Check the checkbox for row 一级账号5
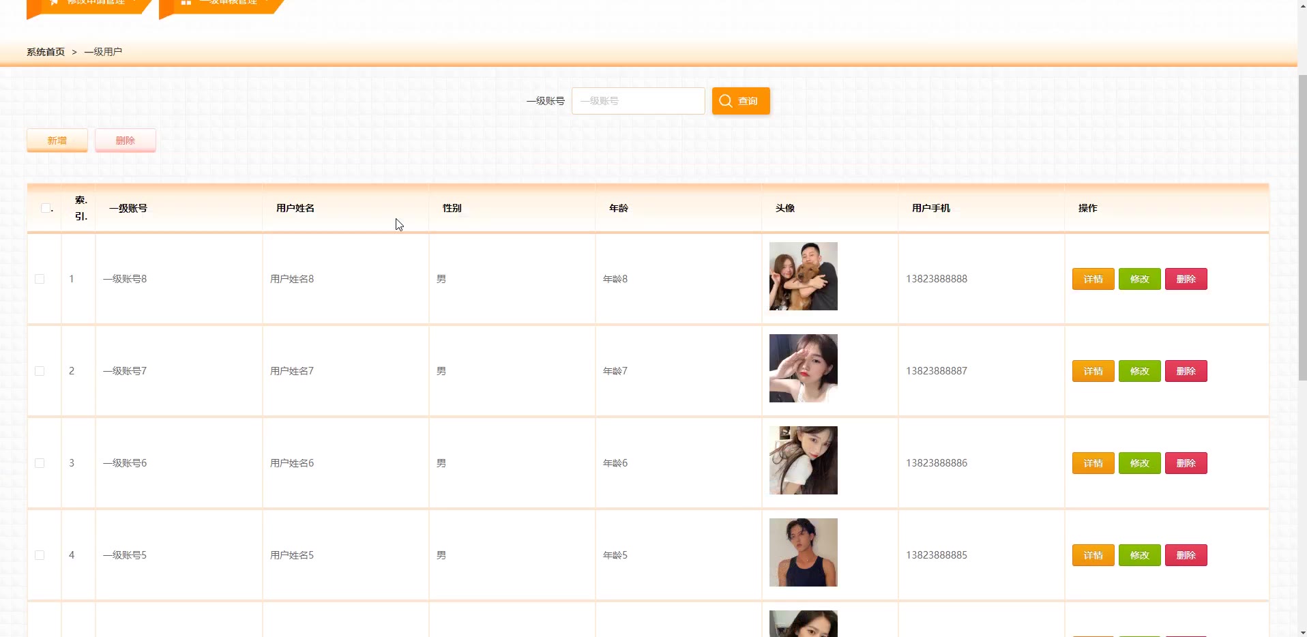 point(40,555)
